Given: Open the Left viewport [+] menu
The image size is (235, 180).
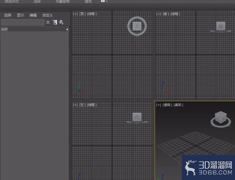Looking at the screenshot, I should pos(75,105).
